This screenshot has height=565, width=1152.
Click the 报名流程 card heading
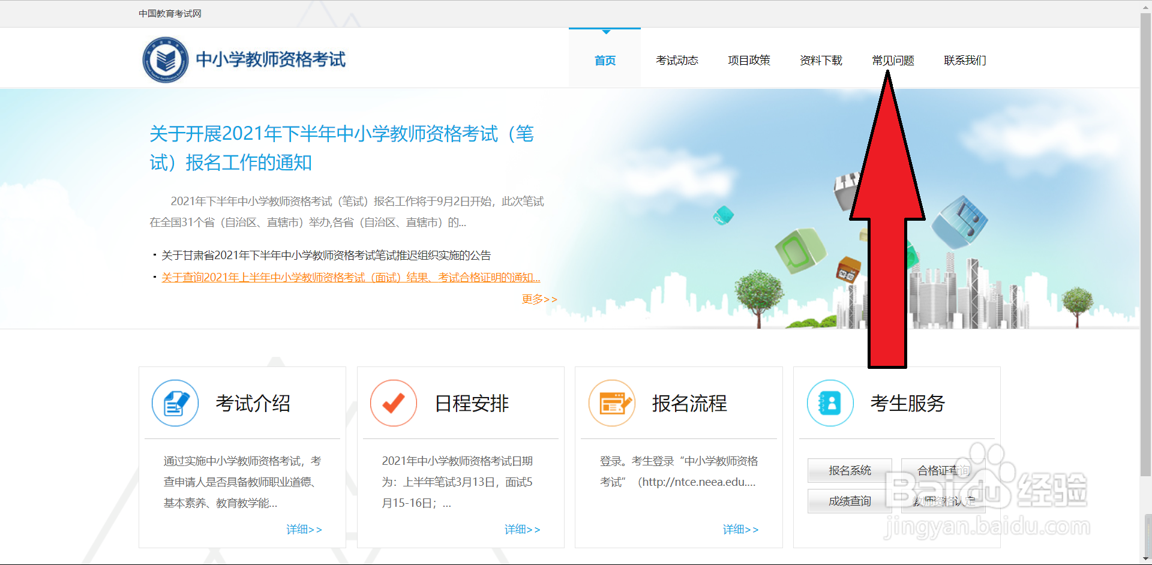click(x=690, y=403)
